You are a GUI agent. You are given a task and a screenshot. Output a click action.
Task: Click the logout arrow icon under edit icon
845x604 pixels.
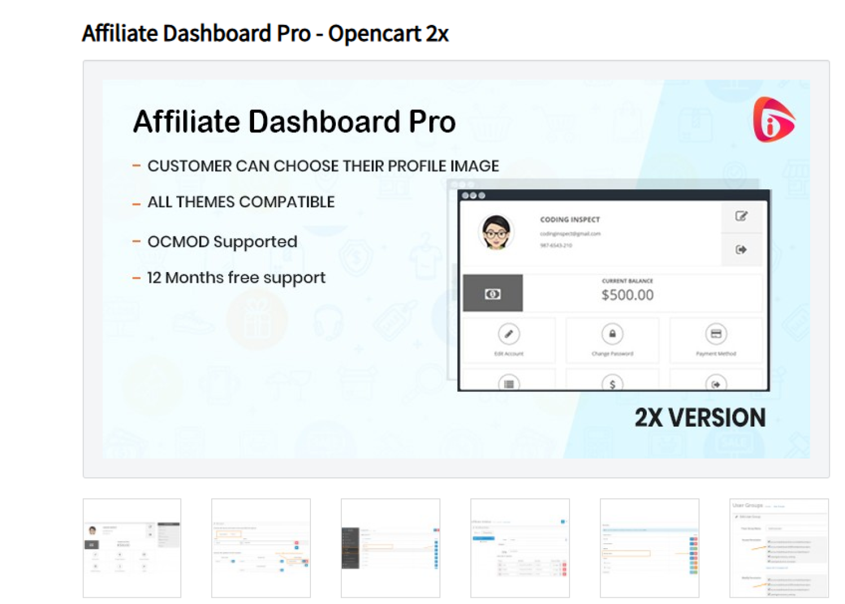pyautogui.click(x=741, y=250)
